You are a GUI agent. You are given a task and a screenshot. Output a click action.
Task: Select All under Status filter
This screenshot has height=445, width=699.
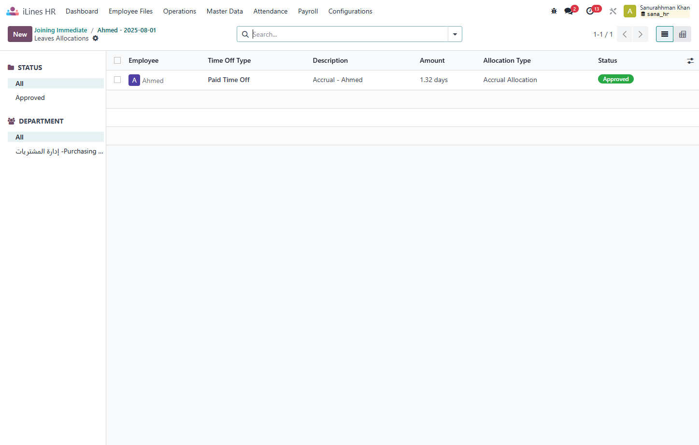coord(56,83)
